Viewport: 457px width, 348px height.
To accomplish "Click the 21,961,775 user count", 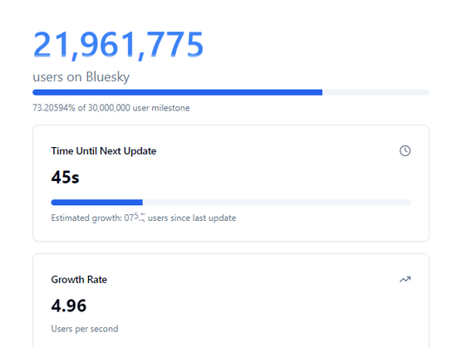I will (118, 45).
